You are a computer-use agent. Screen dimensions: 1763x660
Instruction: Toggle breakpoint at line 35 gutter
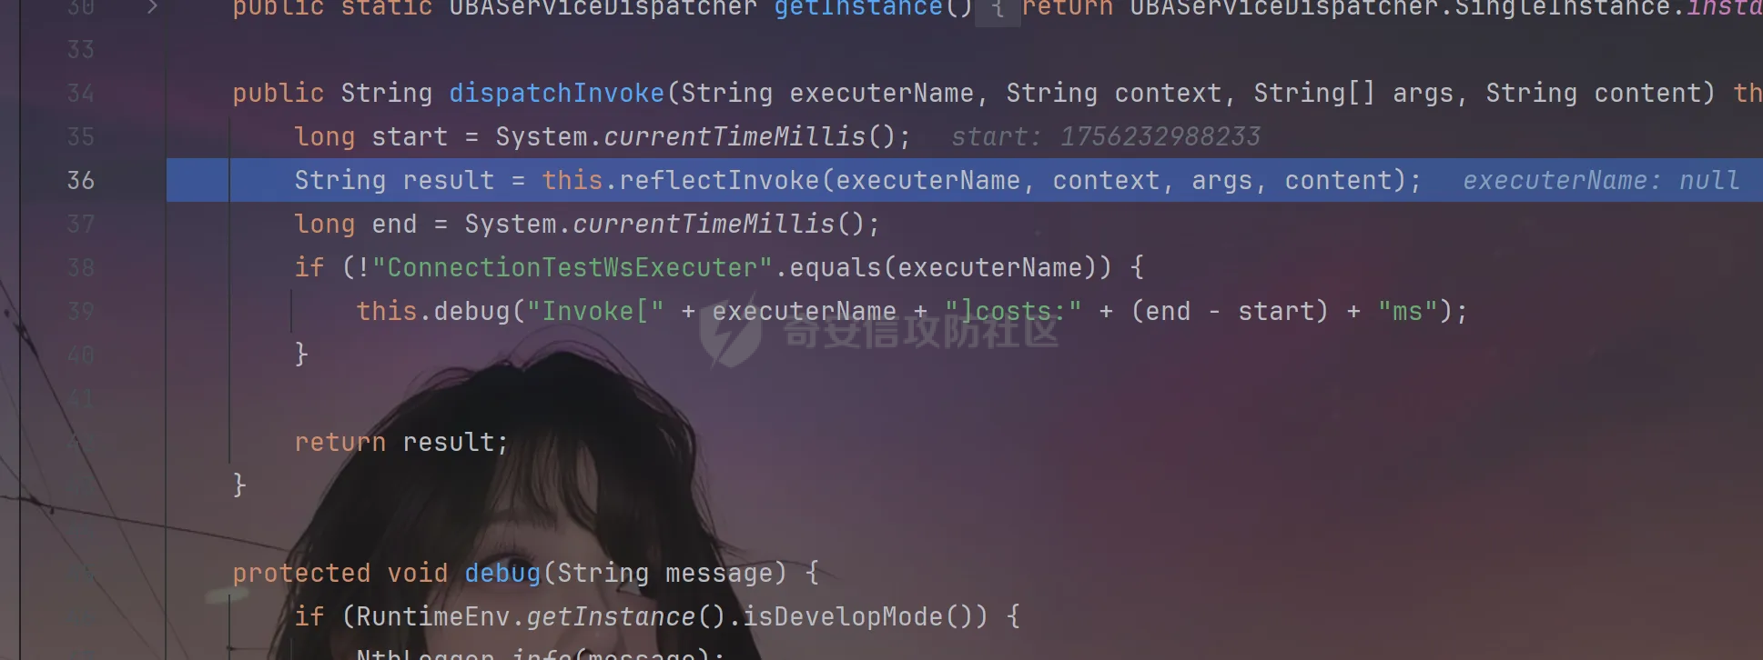[81, 136]
